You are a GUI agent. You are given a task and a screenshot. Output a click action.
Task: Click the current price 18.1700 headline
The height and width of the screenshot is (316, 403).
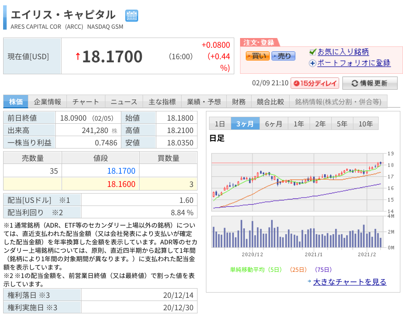click(112, 57)
